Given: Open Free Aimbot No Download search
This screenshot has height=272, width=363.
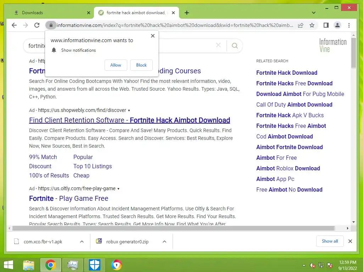Looking at the screenshot, I should [x=289, y=190].
